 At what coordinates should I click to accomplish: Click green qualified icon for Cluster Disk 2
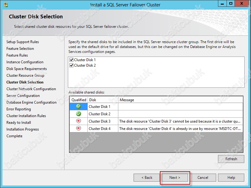[79, 114]
